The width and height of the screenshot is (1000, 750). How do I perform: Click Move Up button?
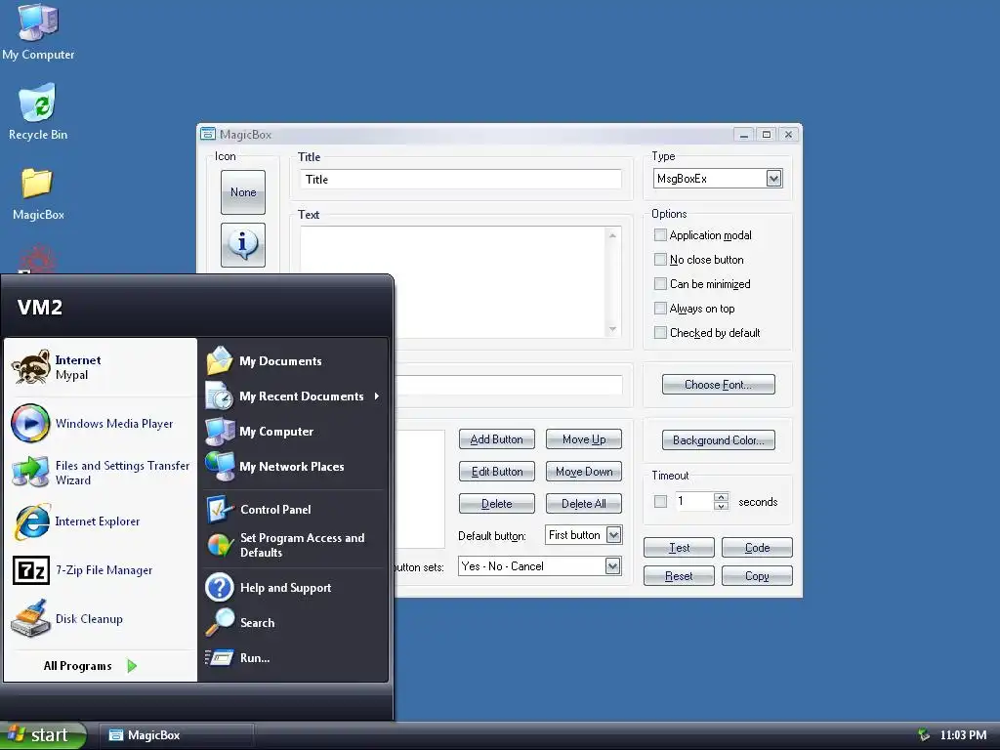[x=584, y=439]
